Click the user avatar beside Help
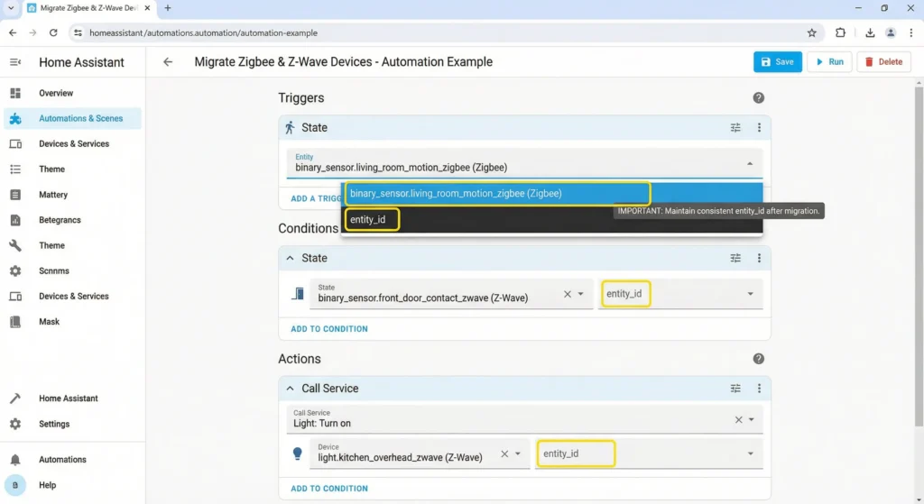 click(15, 485)
